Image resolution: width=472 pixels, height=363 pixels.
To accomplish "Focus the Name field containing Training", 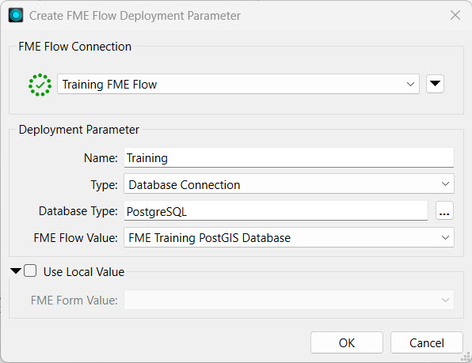I will tap(289, 157).
